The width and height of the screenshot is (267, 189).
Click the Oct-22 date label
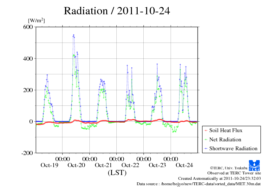pos(130,165)
